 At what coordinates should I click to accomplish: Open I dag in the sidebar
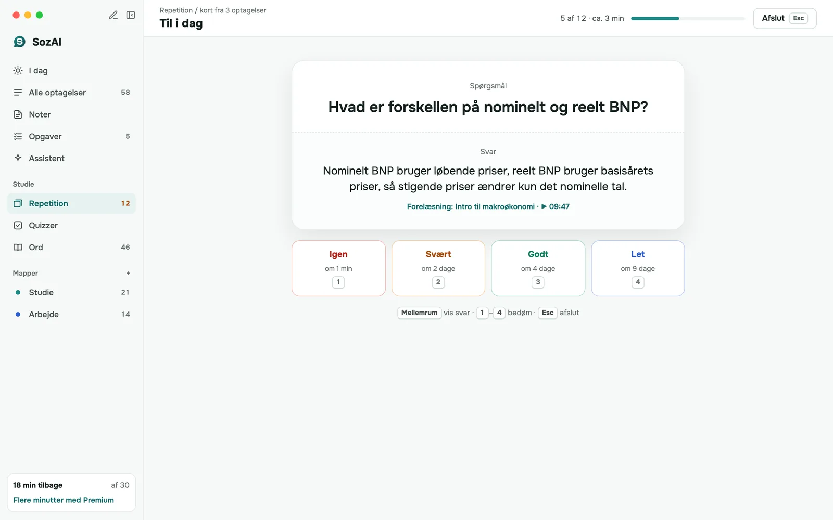(x=71, y=70)
